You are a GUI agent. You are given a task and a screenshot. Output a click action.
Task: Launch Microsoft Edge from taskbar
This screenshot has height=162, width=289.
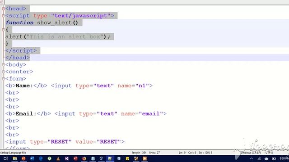[41, 158]
